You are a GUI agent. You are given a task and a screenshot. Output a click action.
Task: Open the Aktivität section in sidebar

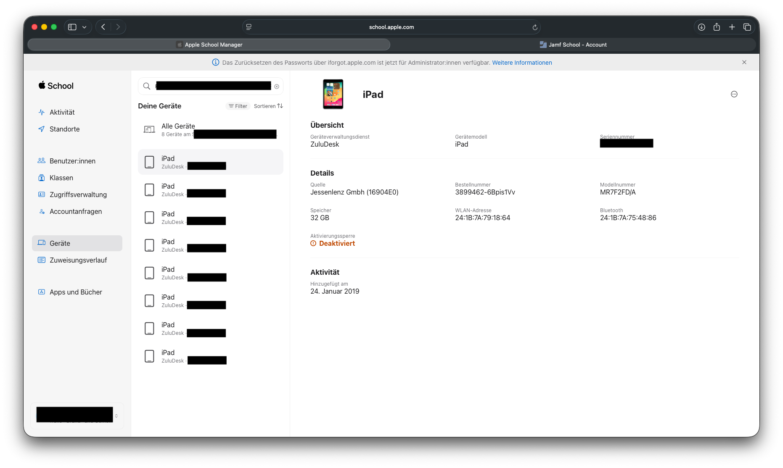click(x=62, y=112)
